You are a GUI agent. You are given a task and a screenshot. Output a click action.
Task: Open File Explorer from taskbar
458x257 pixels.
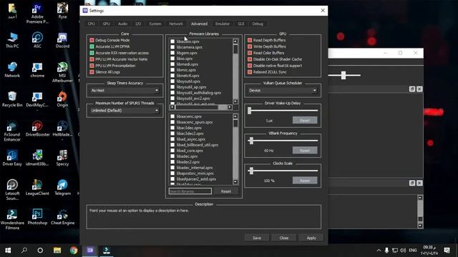point(57,251)
